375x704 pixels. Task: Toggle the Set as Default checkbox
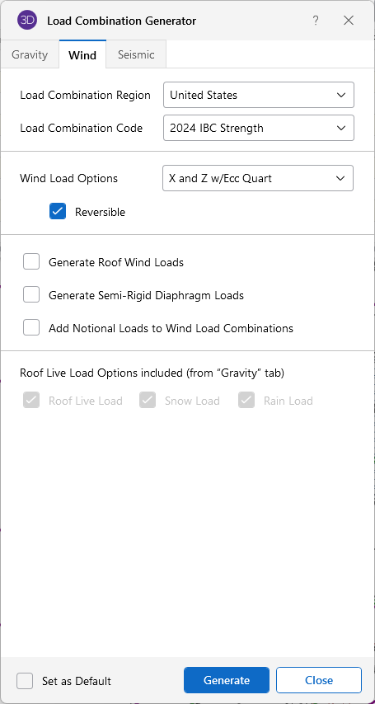(25, 681)
